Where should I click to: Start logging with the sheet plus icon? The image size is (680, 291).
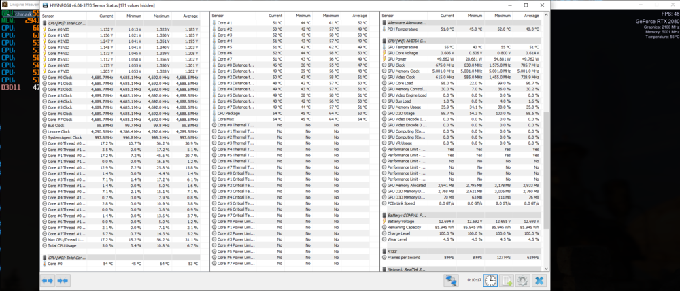tap(506, 280)
